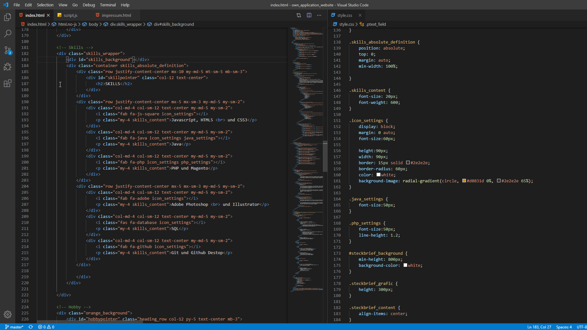
Task: Close the style.css tab
Action: click(360, 15)
